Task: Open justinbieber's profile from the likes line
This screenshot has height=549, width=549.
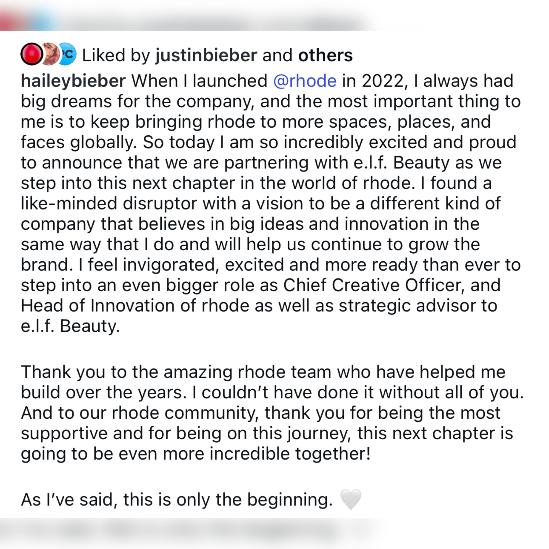Action: 206,55
